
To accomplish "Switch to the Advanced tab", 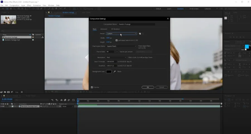I will click(x=104, y=29).
